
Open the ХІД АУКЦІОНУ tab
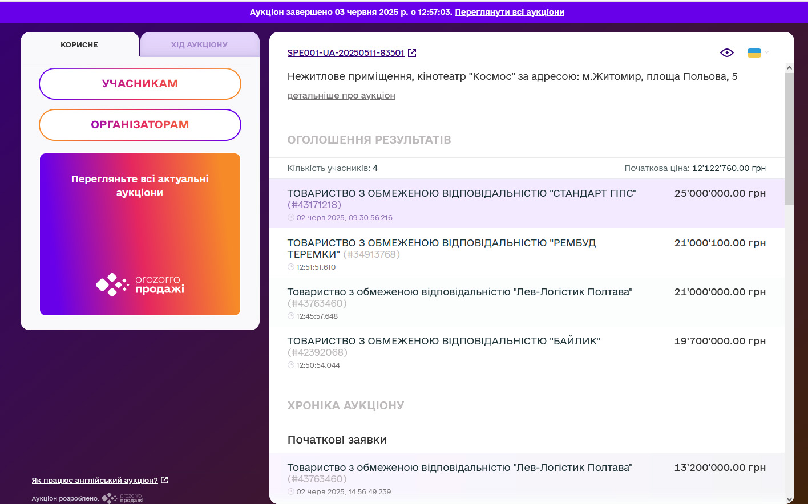click(199, 45)
